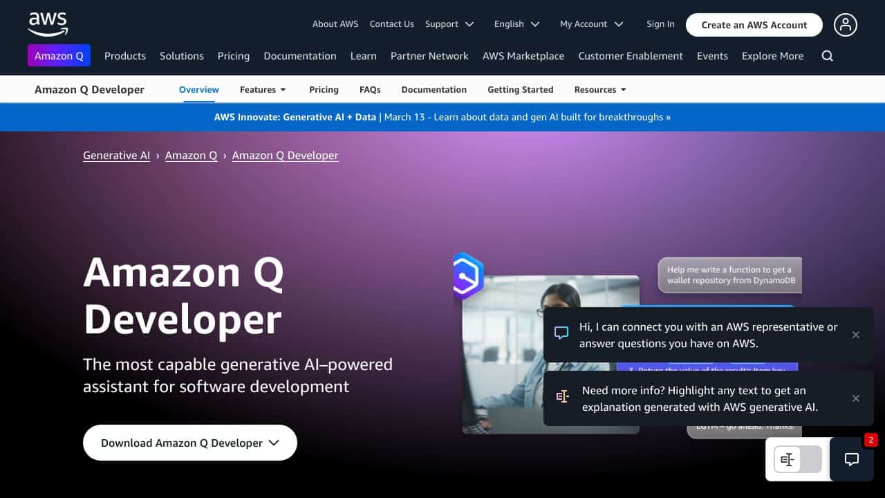This screenshot has width=885, height=498.
Task: Select the FAQs tab
Action: 370,90
